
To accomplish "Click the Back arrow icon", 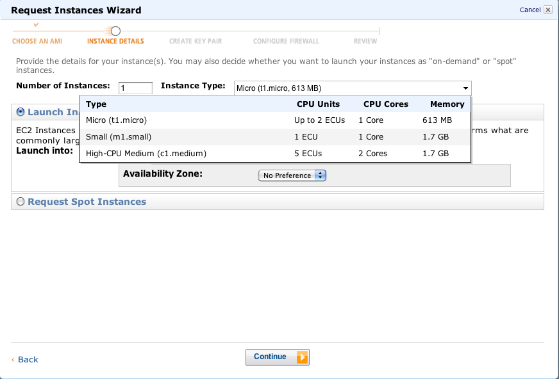I will (13, 360).
